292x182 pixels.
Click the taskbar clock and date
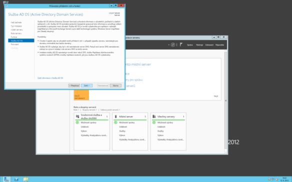coord(284,179)
